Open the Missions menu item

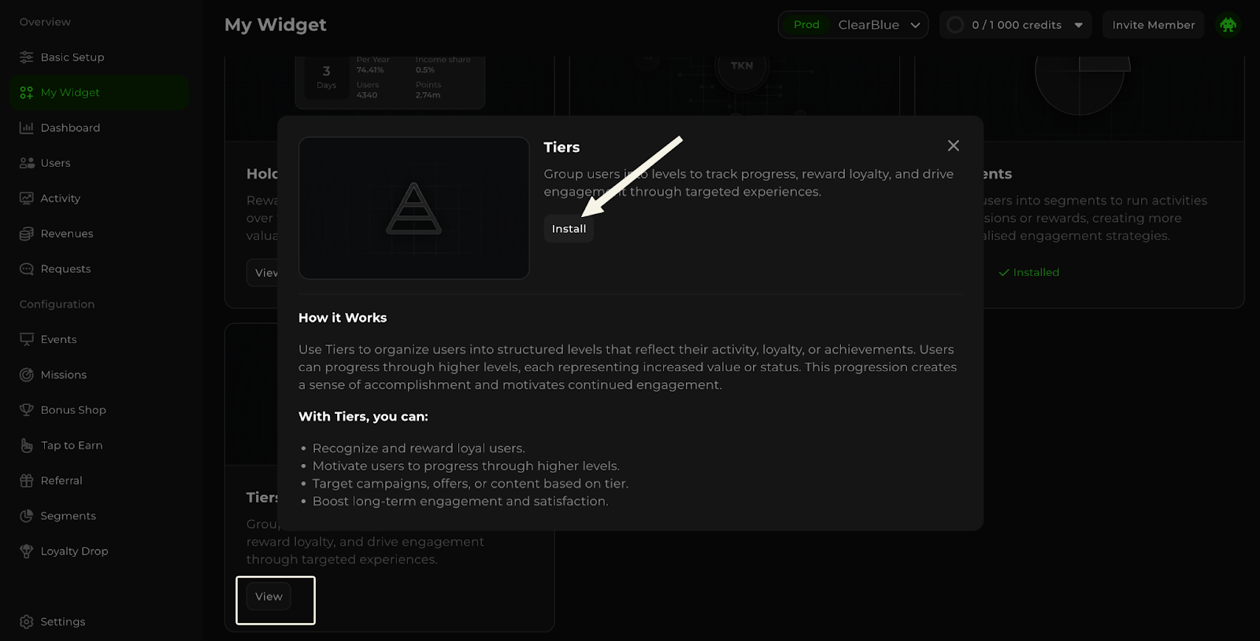tap(63, 375)
